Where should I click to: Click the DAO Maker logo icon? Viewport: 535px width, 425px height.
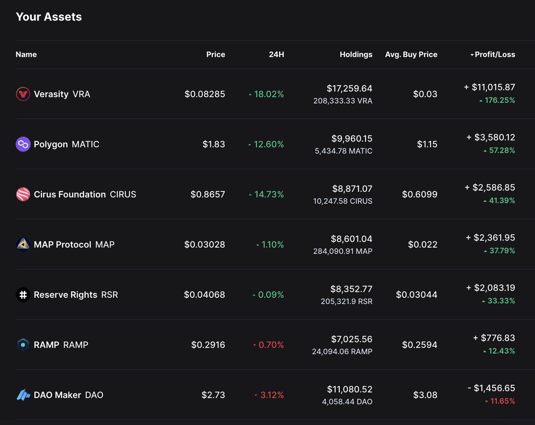23,395
